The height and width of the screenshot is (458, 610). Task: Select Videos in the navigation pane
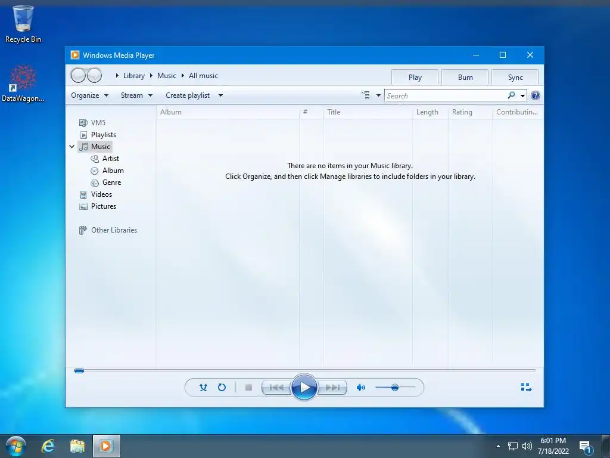point(96,194)
